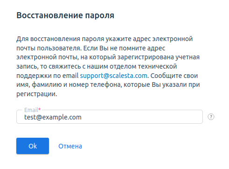Click the phrase 'почты пользователя'
Screen dimensions: 229x169
click(x=49, y=48)
